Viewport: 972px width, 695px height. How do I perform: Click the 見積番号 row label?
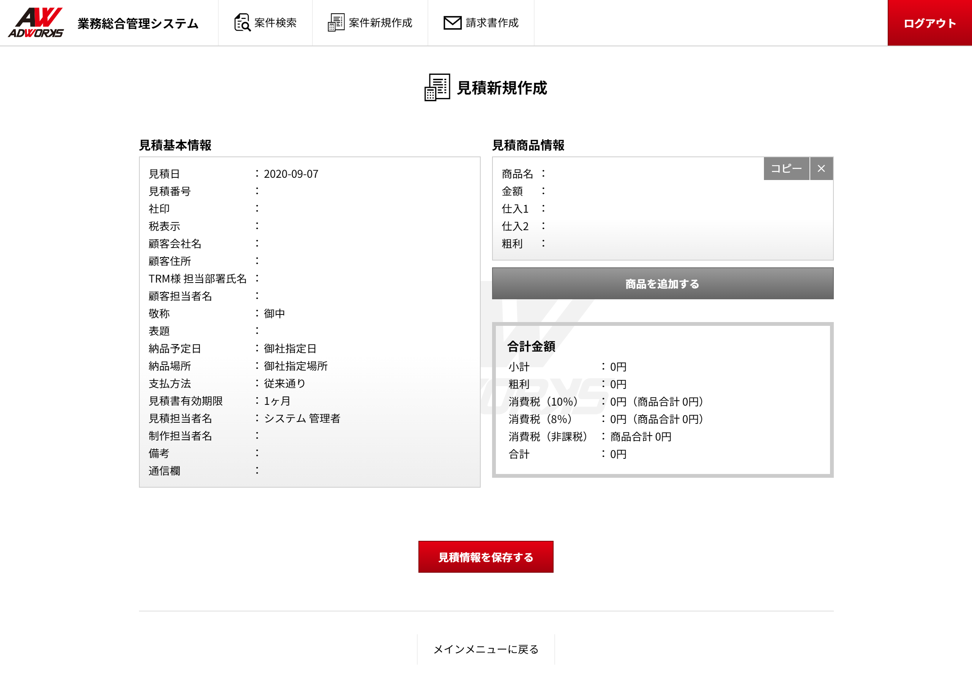[x=169, y=191]
